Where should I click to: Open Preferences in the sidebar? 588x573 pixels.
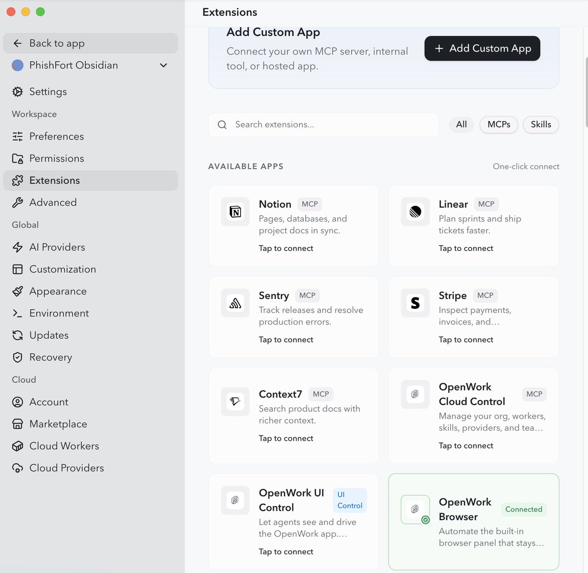coord(91,136)
